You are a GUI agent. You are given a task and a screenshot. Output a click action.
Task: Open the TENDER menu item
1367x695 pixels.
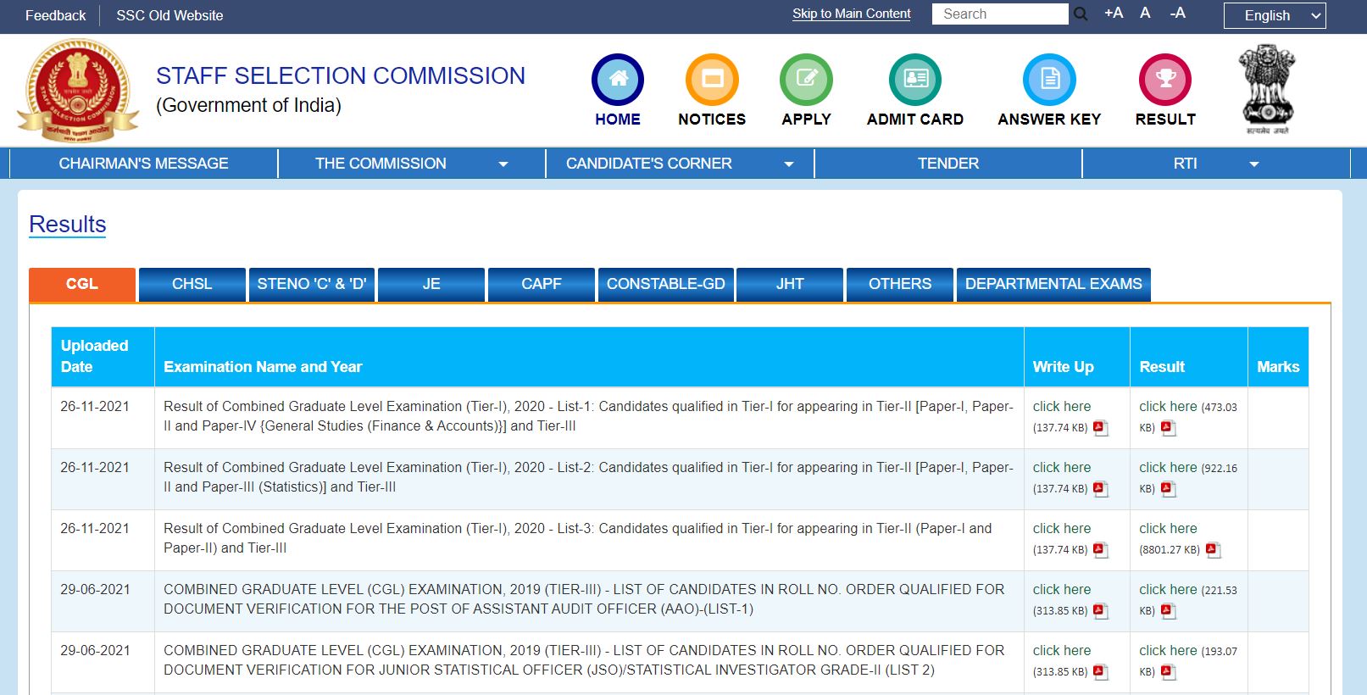click(x=948, y=164)
